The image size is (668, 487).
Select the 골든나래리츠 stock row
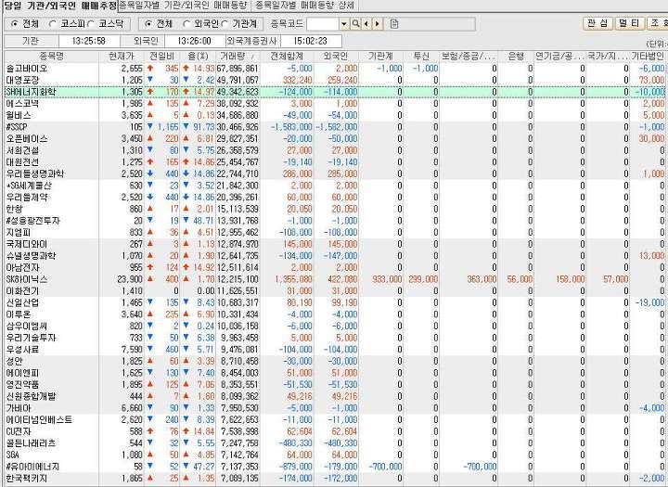pyautogui.click(x=335, y=443)
